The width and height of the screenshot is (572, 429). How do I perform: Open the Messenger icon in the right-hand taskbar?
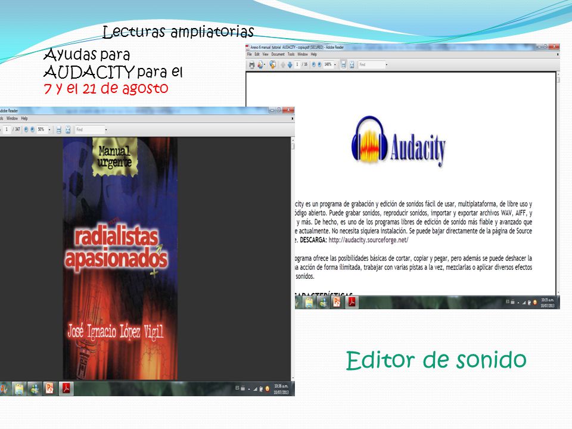[323, 303]
